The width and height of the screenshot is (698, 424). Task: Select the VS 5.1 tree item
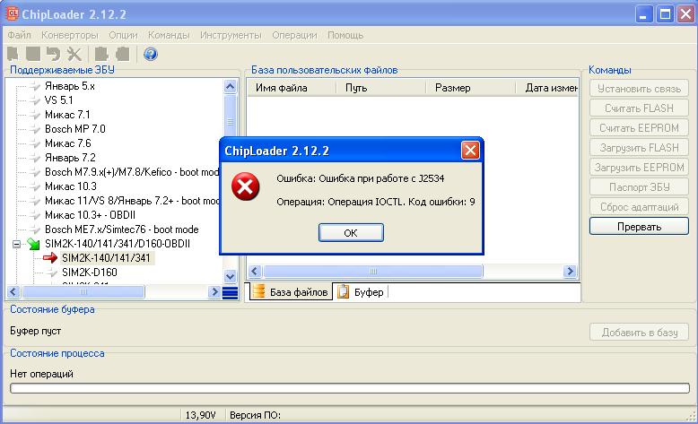[x=58, y=100]
